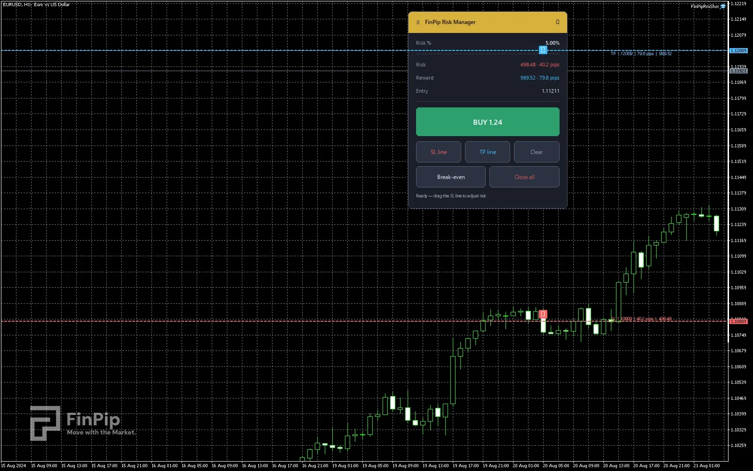753x471 pixels.
Task: Collapse the FinPip Risk Manager panel
Action: [558, 22]
